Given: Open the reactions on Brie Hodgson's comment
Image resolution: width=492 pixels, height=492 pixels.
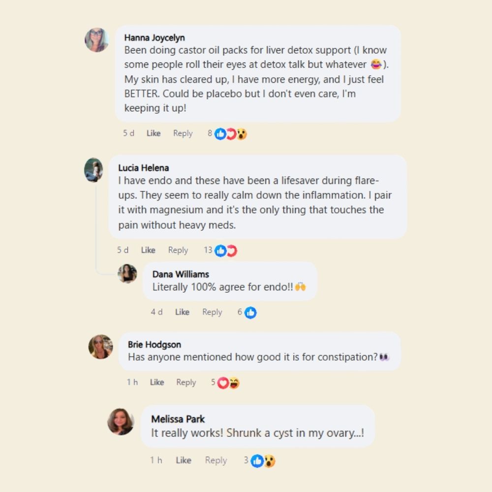Looking at the screenshot, I should coord(228,383).
